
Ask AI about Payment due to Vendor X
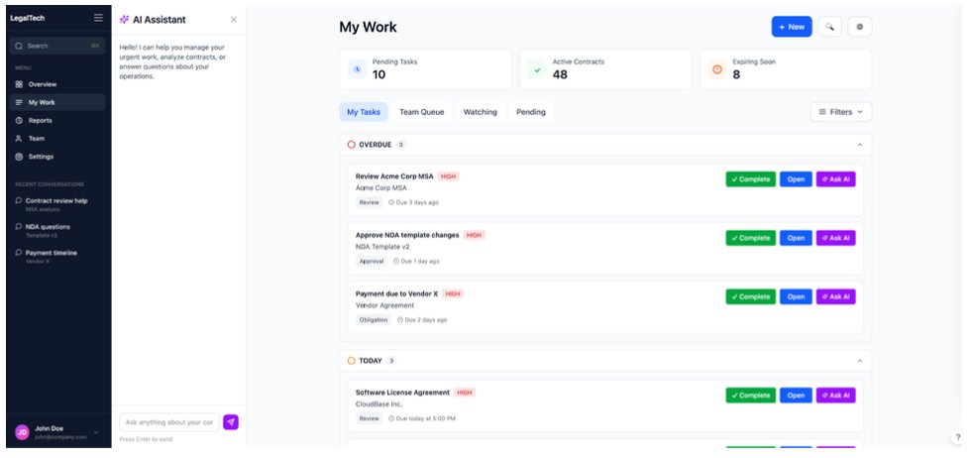point(836,296)
